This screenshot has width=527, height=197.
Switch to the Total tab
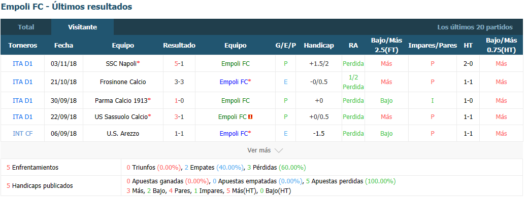pyautogui.click(x=26, y=27)
